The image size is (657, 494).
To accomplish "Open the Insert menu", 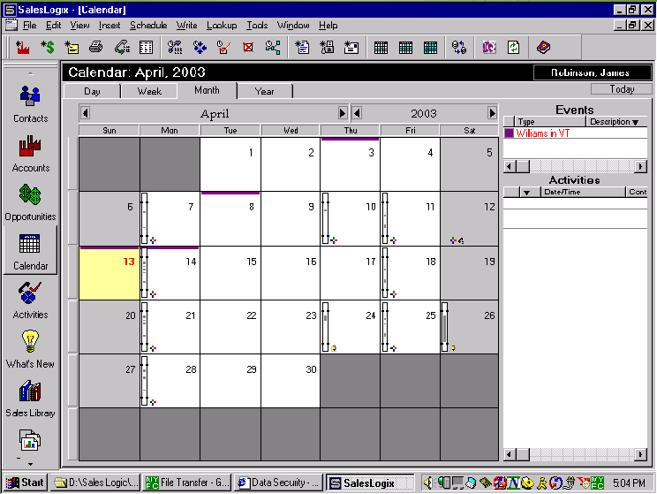I will coord(109,26).
